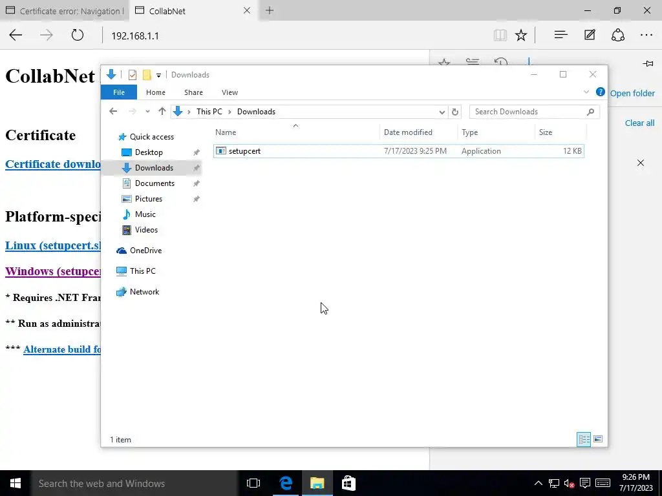Switch to details view layout
Image resolution: width=662 pixels, height=496 pixels.
click(584, 439)
